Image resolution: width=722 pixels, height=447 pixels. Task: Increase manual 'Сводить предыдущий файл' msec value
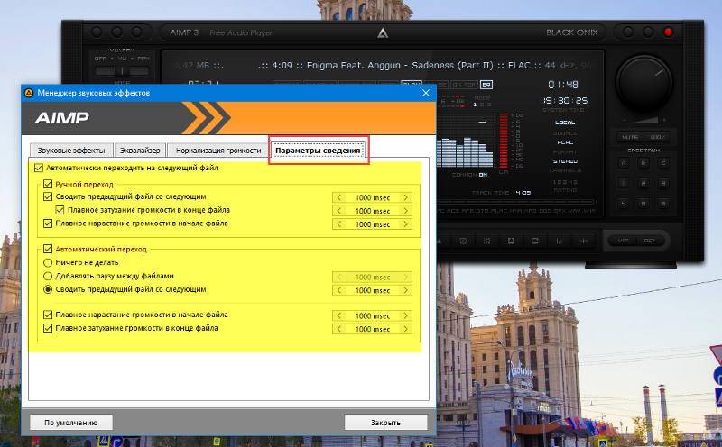pyautogui.click(x=405, y=197)
